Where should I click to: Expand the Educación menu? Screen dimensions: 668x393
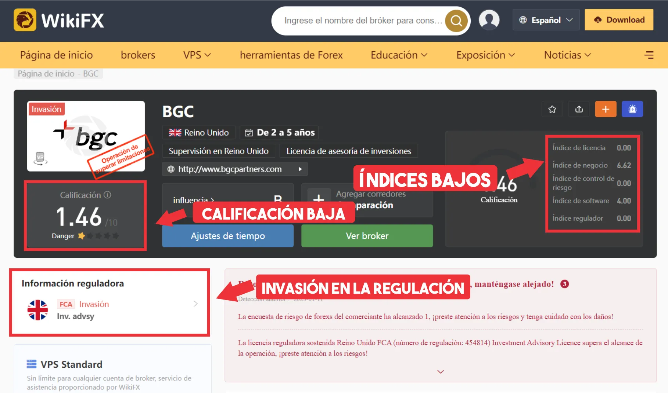399,55
